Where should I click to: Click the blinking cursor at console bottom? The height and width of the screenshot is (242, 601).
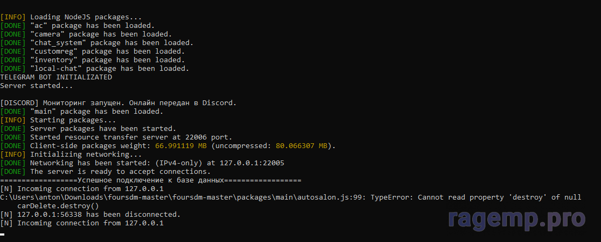tap(2, 234)
